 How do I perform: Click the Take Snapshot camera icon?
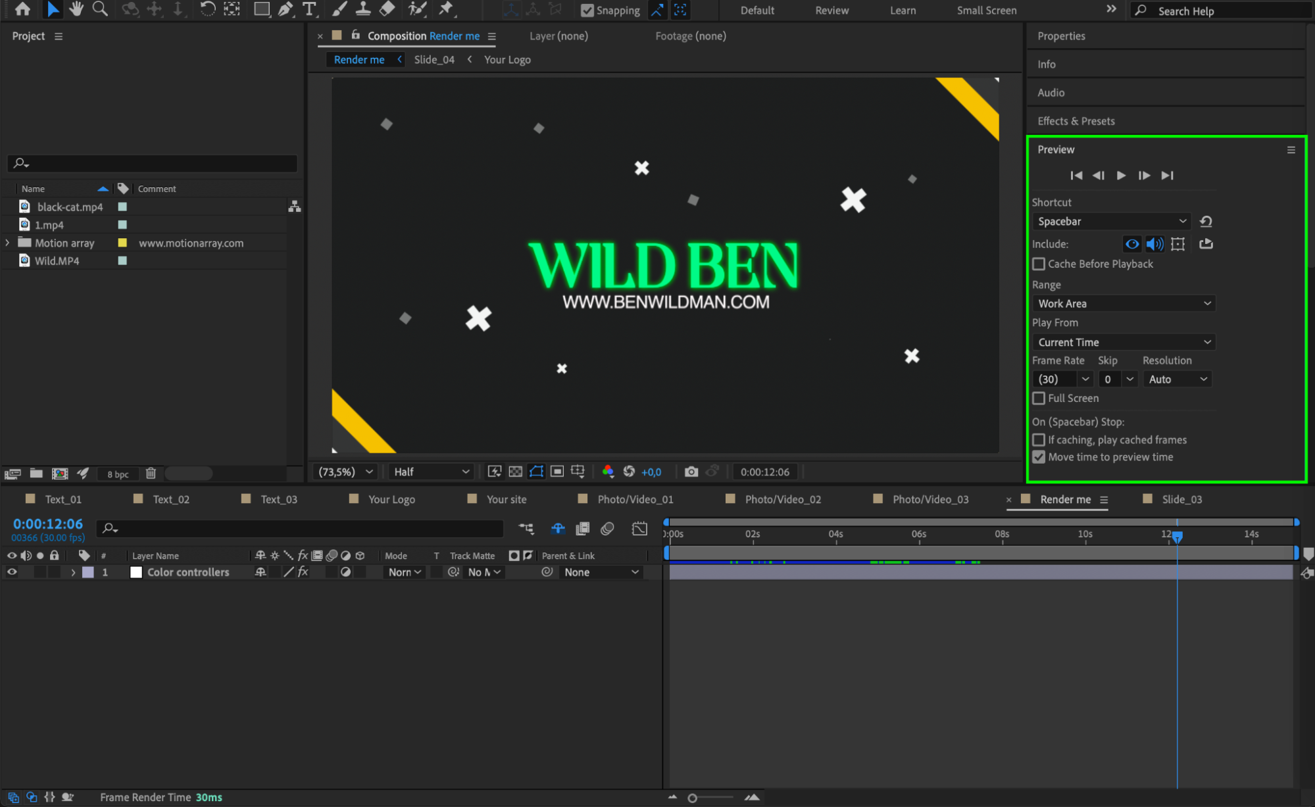691,472
